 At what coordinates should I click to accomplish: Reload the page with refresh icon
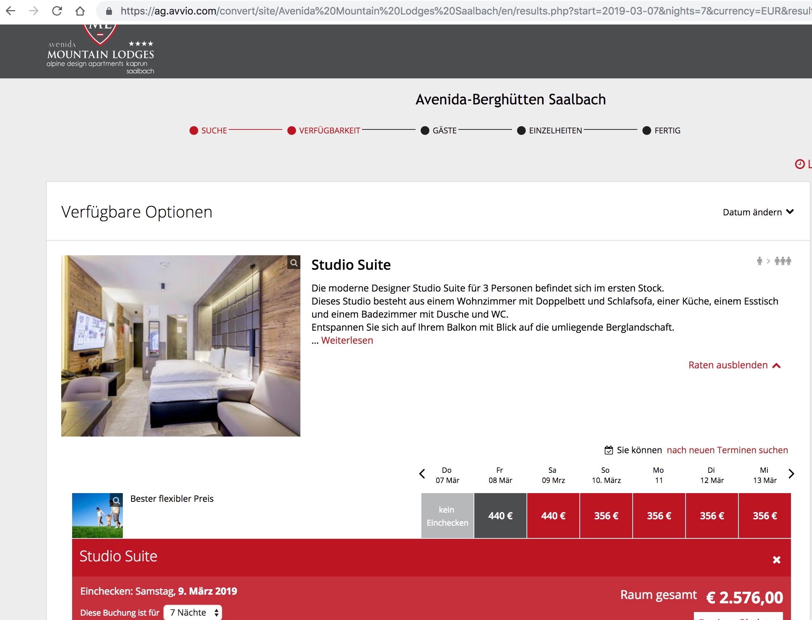click(x=57, y=11)
